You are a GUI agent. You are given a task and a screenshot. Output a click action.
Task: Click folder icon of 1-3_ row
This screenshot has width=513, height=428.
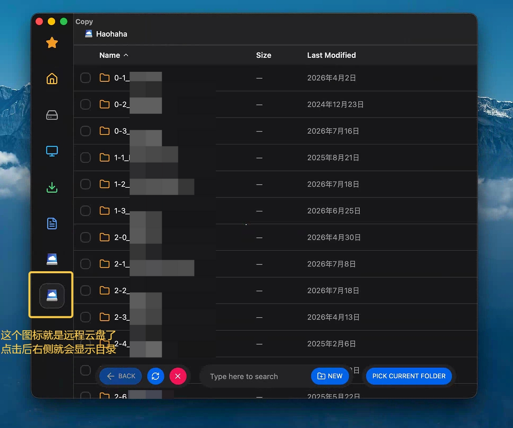[105, 211]
